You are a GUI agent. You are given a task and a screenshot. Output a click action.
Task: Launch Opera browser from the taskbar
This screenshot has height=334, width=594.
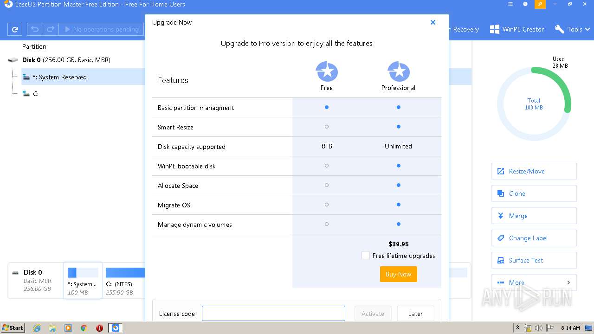[99, 328]
